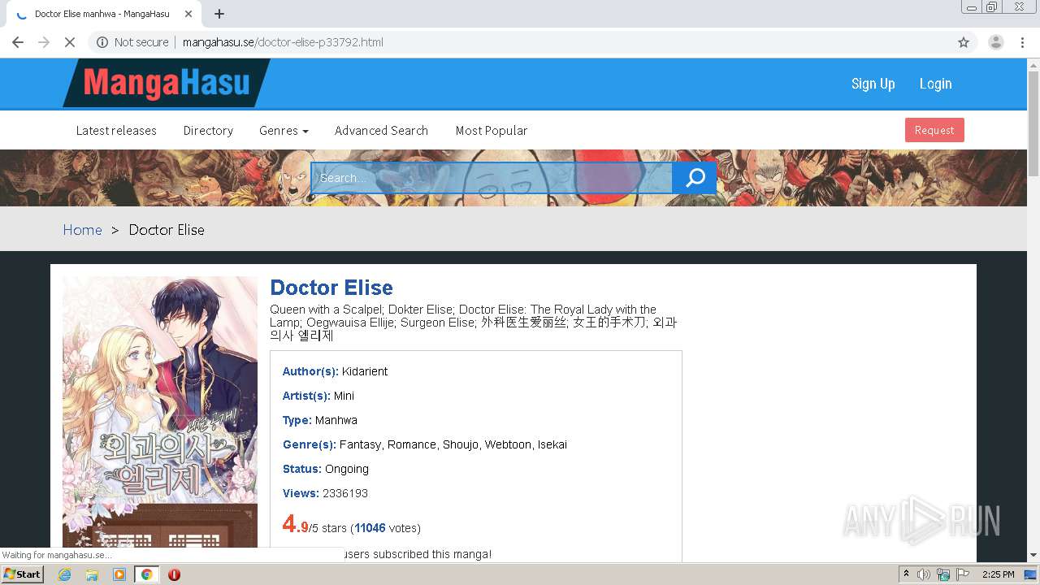Click the red Request button
This screenshot has width=1040, height=585.
[934, 130]
